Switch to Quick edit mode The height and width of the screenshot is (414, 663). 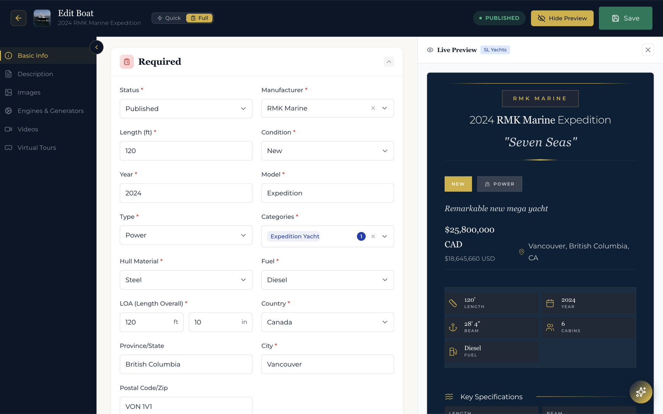[169, 18]
